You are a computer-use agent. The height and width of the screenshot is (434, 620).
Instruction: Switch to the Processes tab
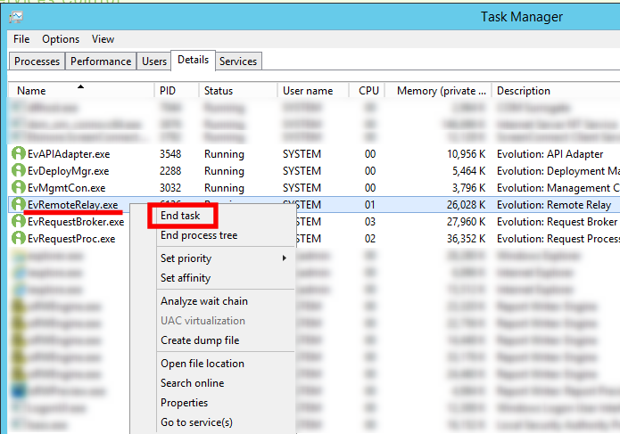[37, 61]
